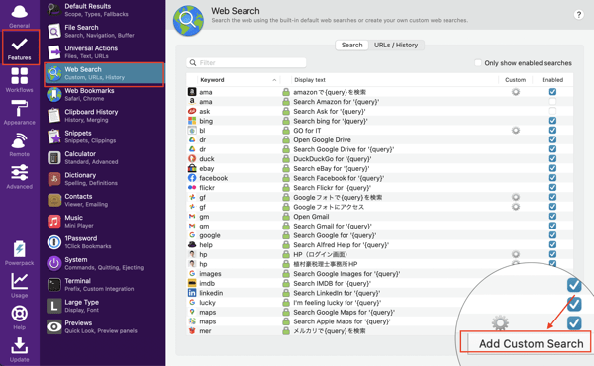Select Dictionary feature

point(104,179)
